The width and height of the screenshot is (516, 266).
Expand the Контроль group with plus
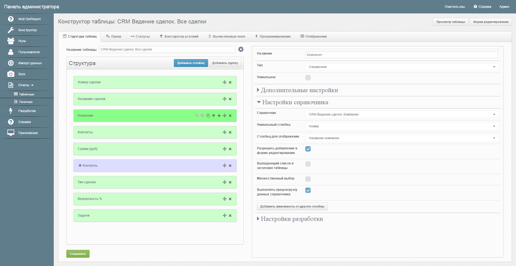click(80, 166)
